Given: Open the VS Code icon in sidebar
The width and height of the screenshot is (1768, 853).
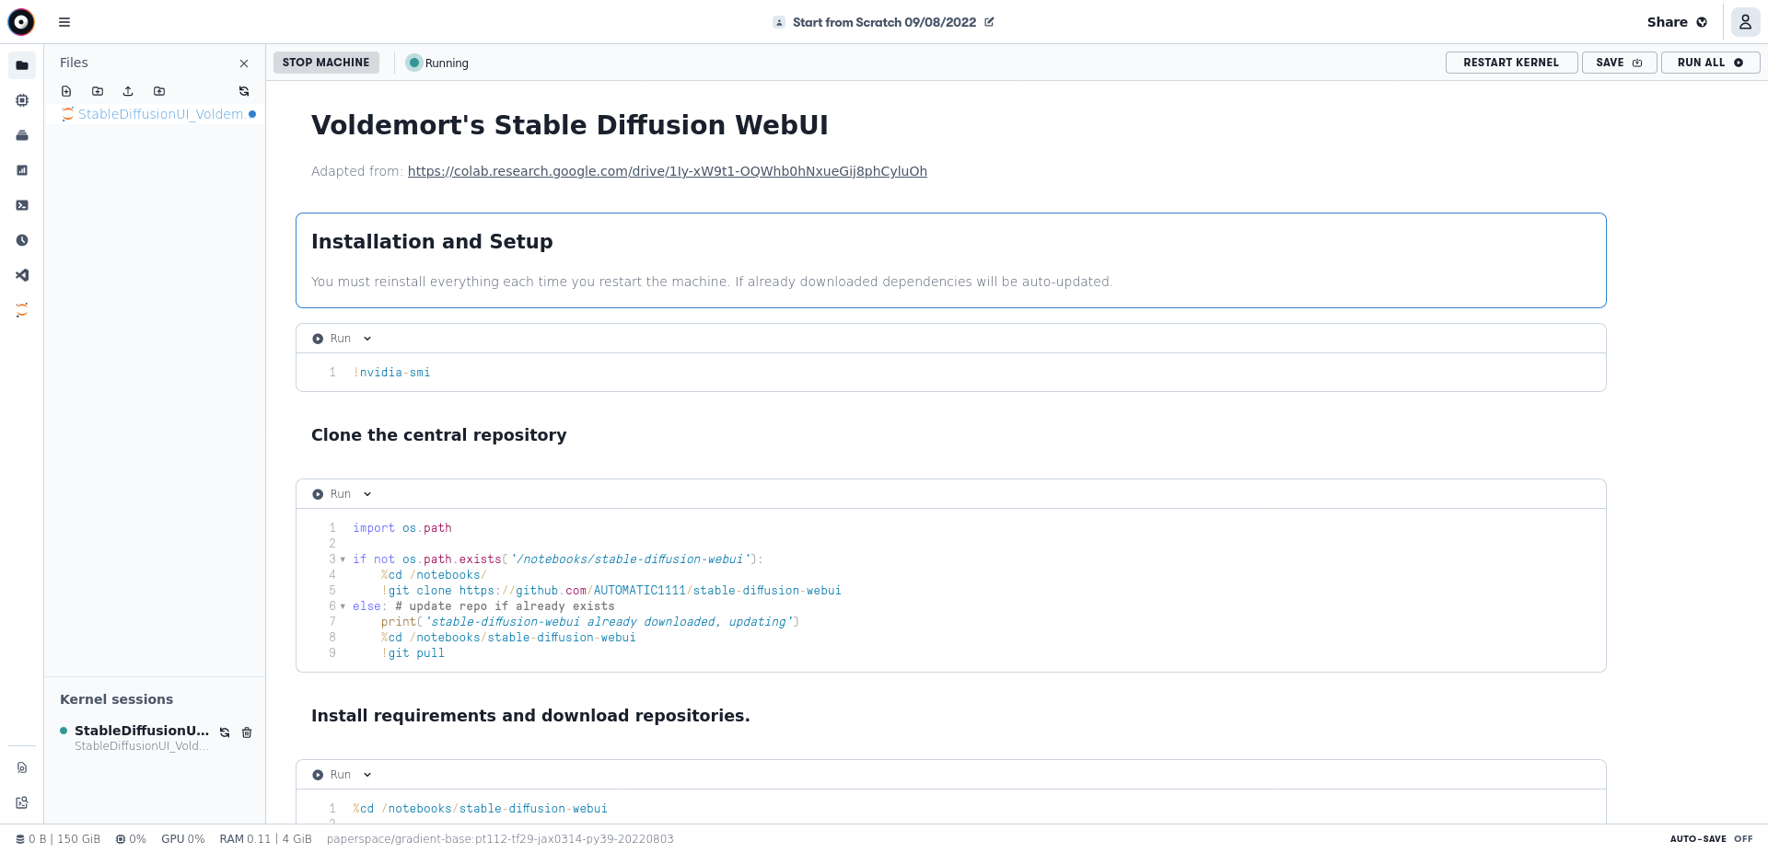Looking at the screenshot, I should click(22, 275).
